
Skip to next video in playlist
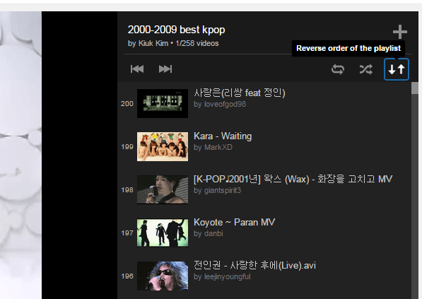[x=165, y=69]
